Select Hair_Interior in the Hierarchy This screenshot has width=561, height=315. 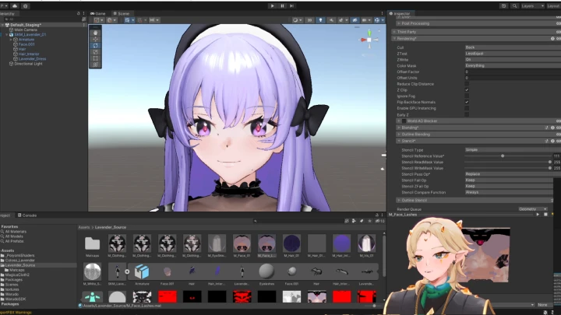(x=29, y=54)
